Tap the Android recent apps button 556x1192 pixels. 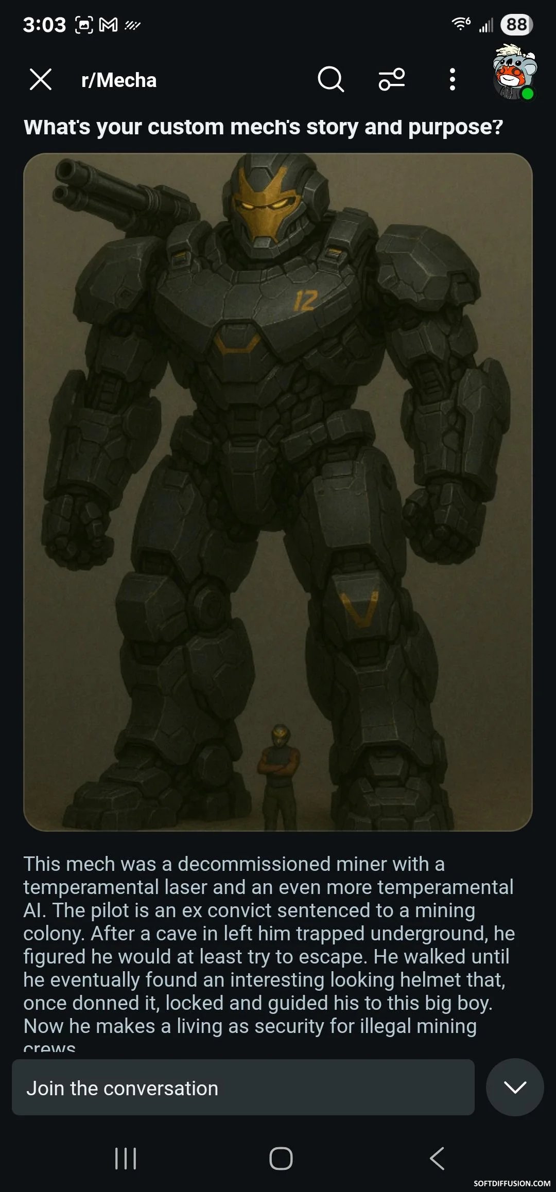pos(126,1159)
